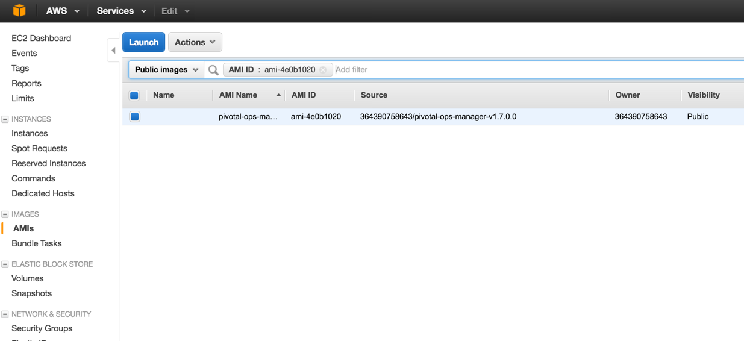Open the Public images filter dropdown

(x=166, y=70)
